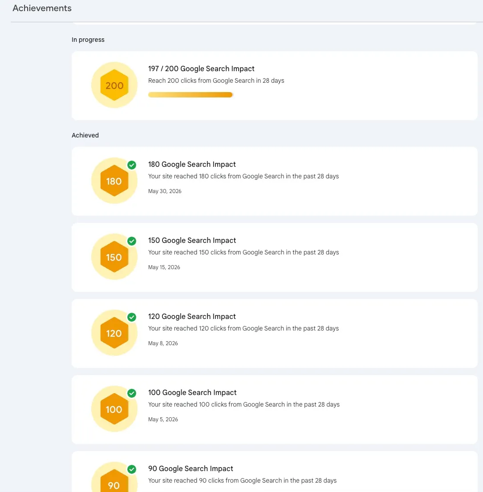This screenshot has width=483, height=492.
Task: Click the May 15, 2026 date
Action: pos(164,267)
